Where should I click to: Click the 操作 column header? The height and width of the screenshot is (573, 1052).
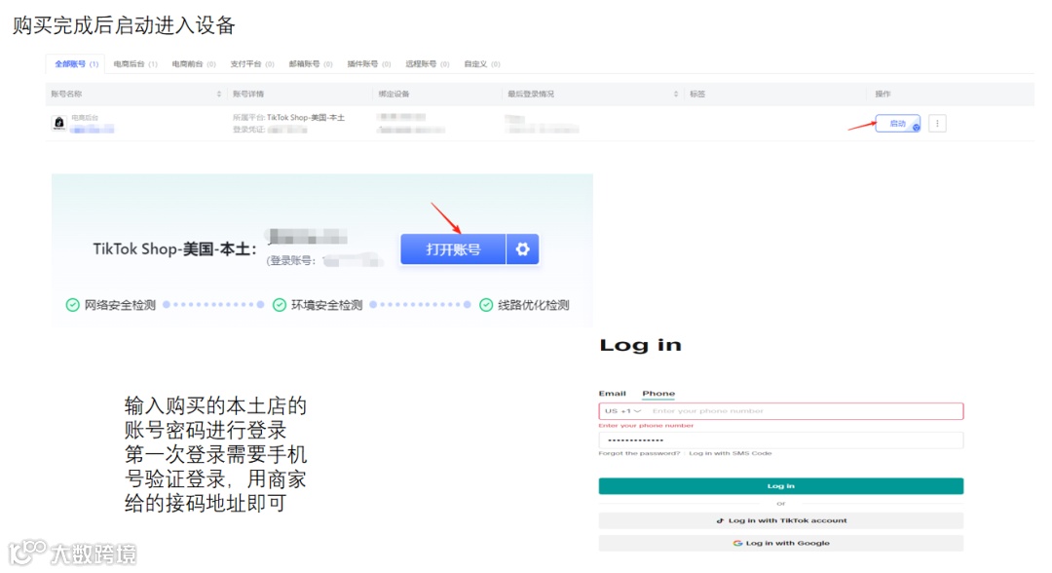point(883,94)
